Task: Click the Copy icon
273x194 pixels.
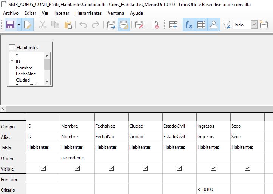Action: (55, 25)
